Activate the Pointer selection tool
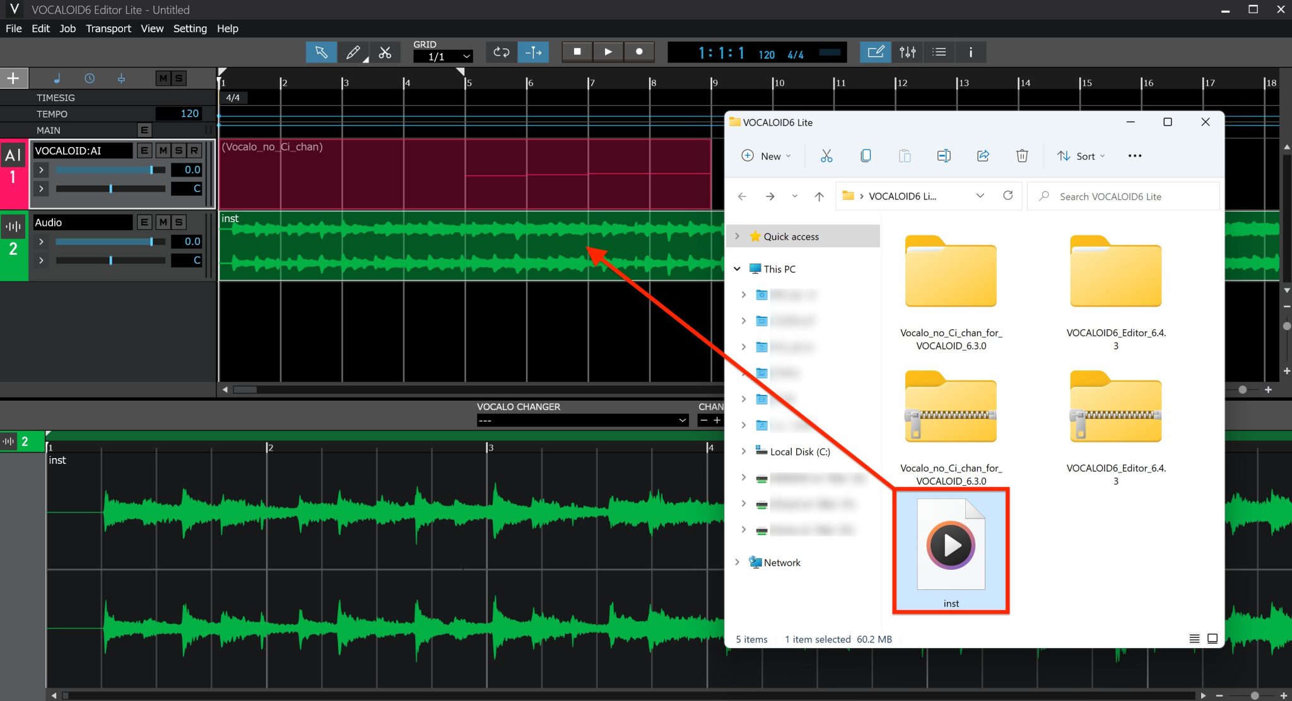Viewport: 1292px width, 701px height. 321,52
